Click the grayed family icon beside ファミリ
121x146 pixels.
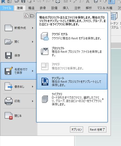pos(45,66)
